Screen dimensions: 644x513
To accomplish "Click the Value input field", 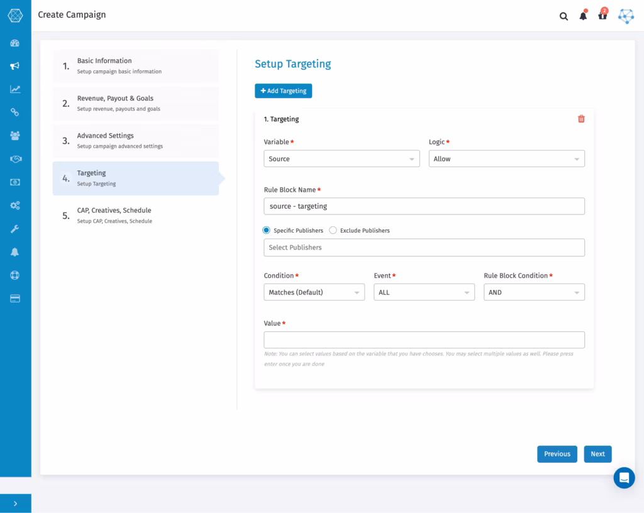I will [425, 340].
